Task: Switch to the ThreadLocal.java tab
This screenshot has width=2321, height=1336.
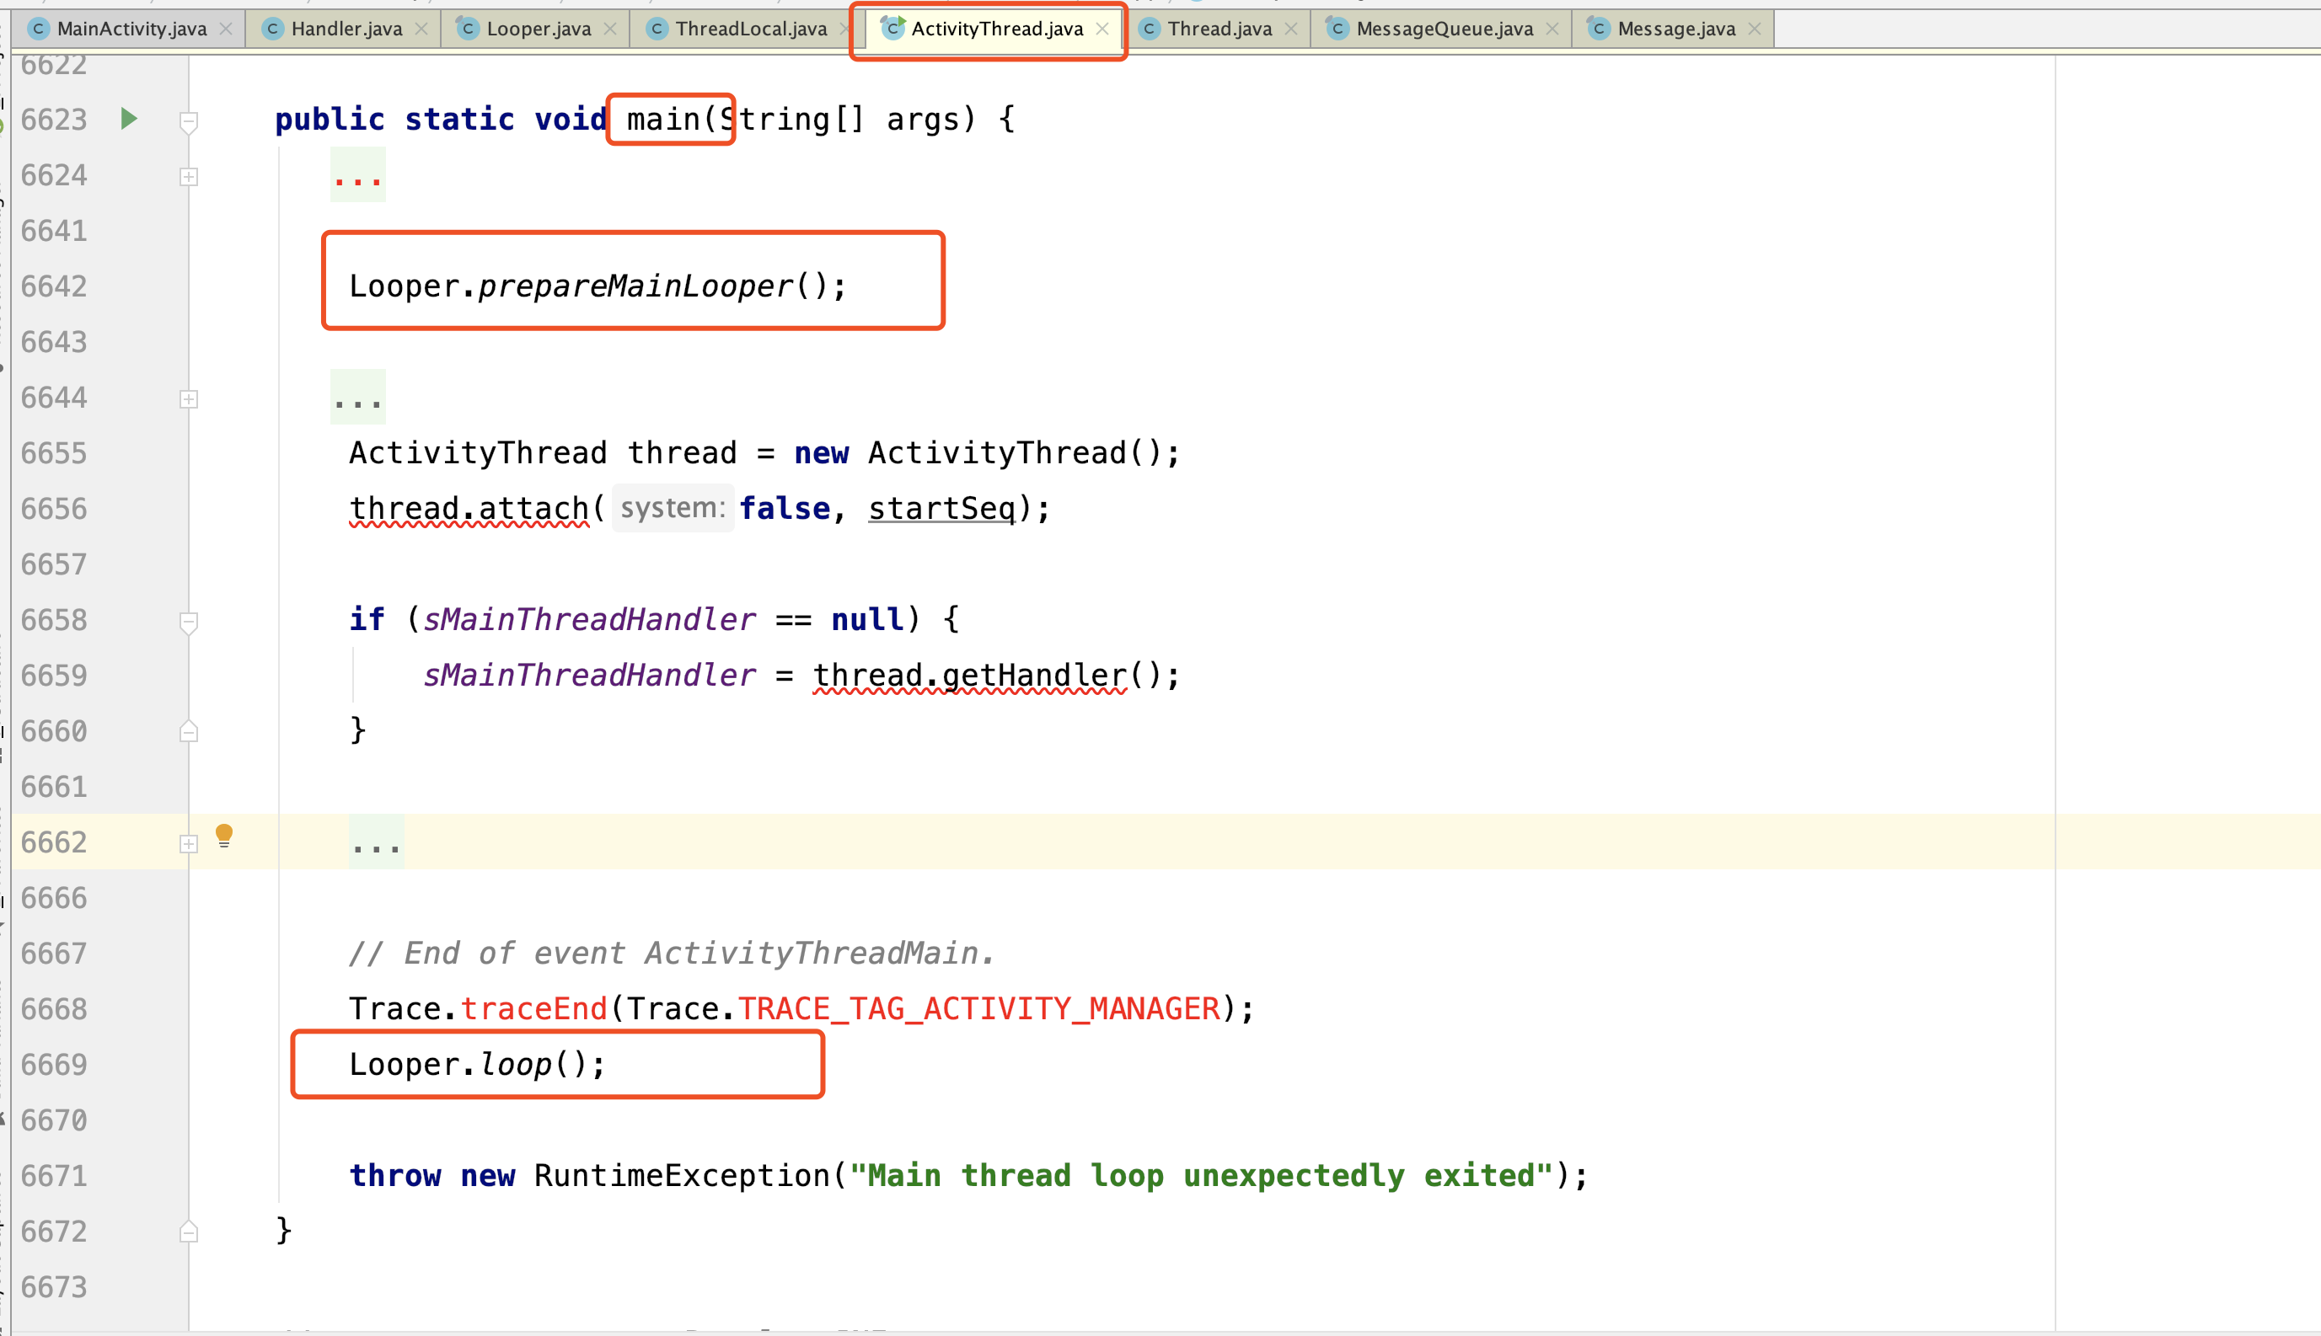Action: [x=750, y=29]
